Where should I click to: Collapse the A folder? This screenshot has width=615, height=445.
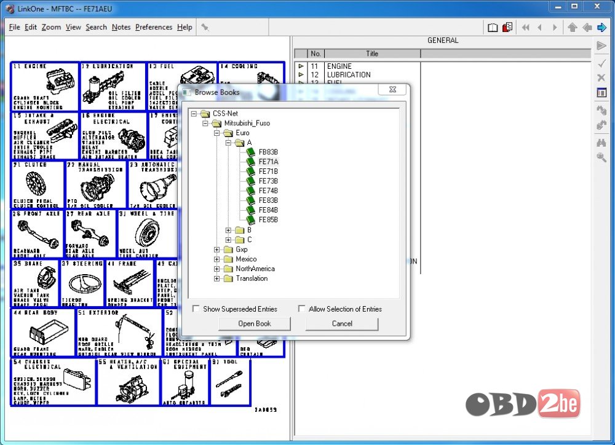228,143
